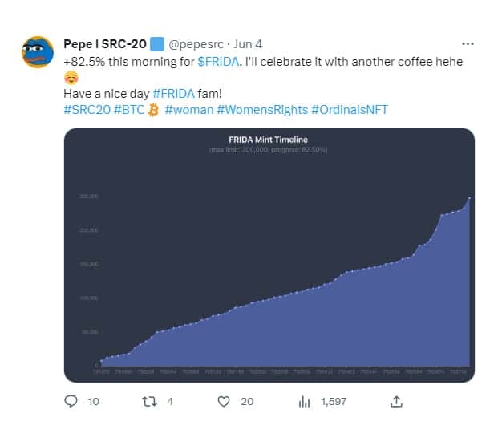The width and height of the screenshot is (498, 442).
Task: Click the blue square verification badge
Action: point(157,43)
